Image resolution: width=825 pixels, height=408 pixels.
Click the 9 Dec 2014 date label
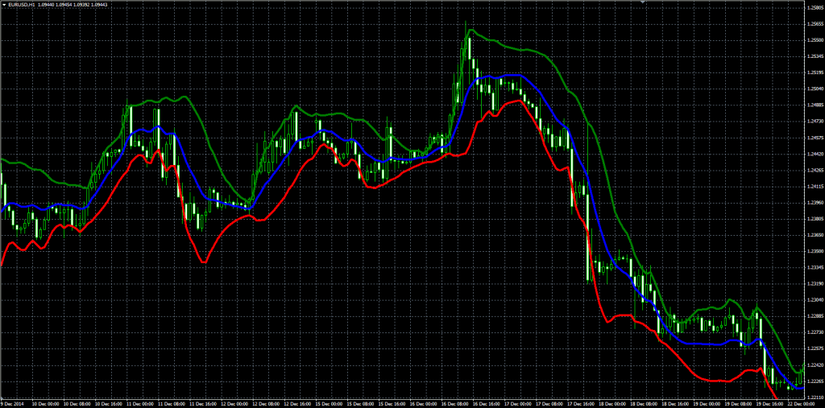[x=13, y=403]
